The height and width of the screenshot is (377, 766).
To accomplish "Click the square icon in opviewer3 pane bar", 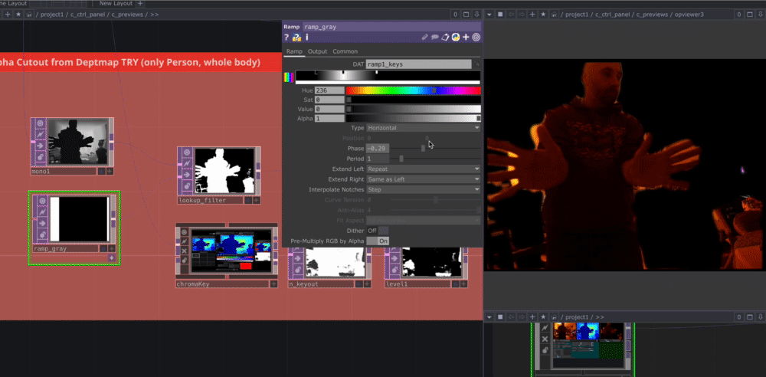I will [x=500, y=15].
